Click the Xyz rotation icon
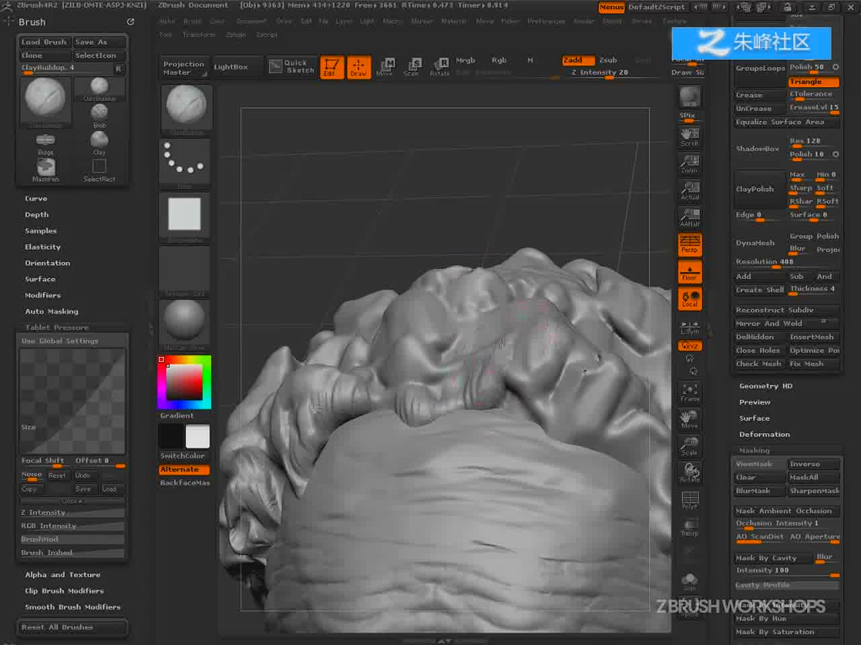 coord(689,346)
